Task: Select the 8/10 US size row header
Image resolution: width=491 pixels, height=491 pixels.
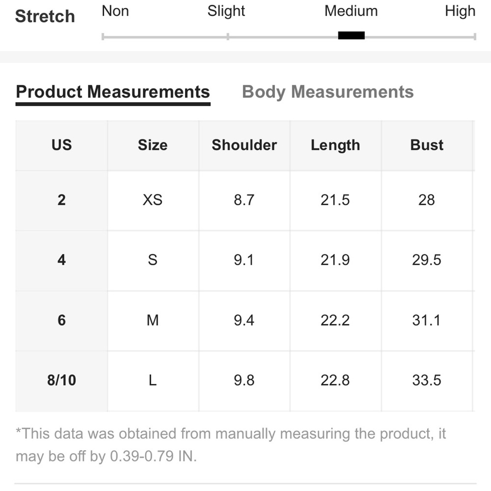Action: point(62,381)
